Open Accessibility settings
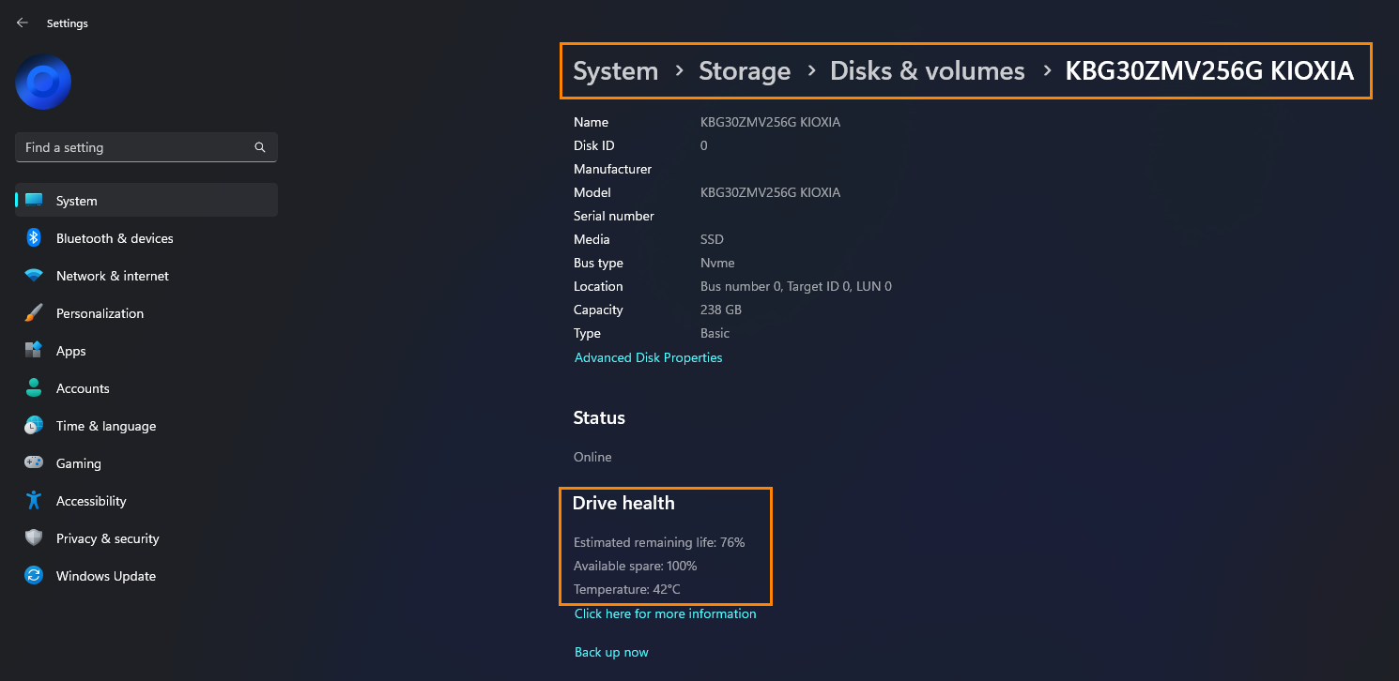The height and width of the screenshot is (681, 1399). coord(146,501)
